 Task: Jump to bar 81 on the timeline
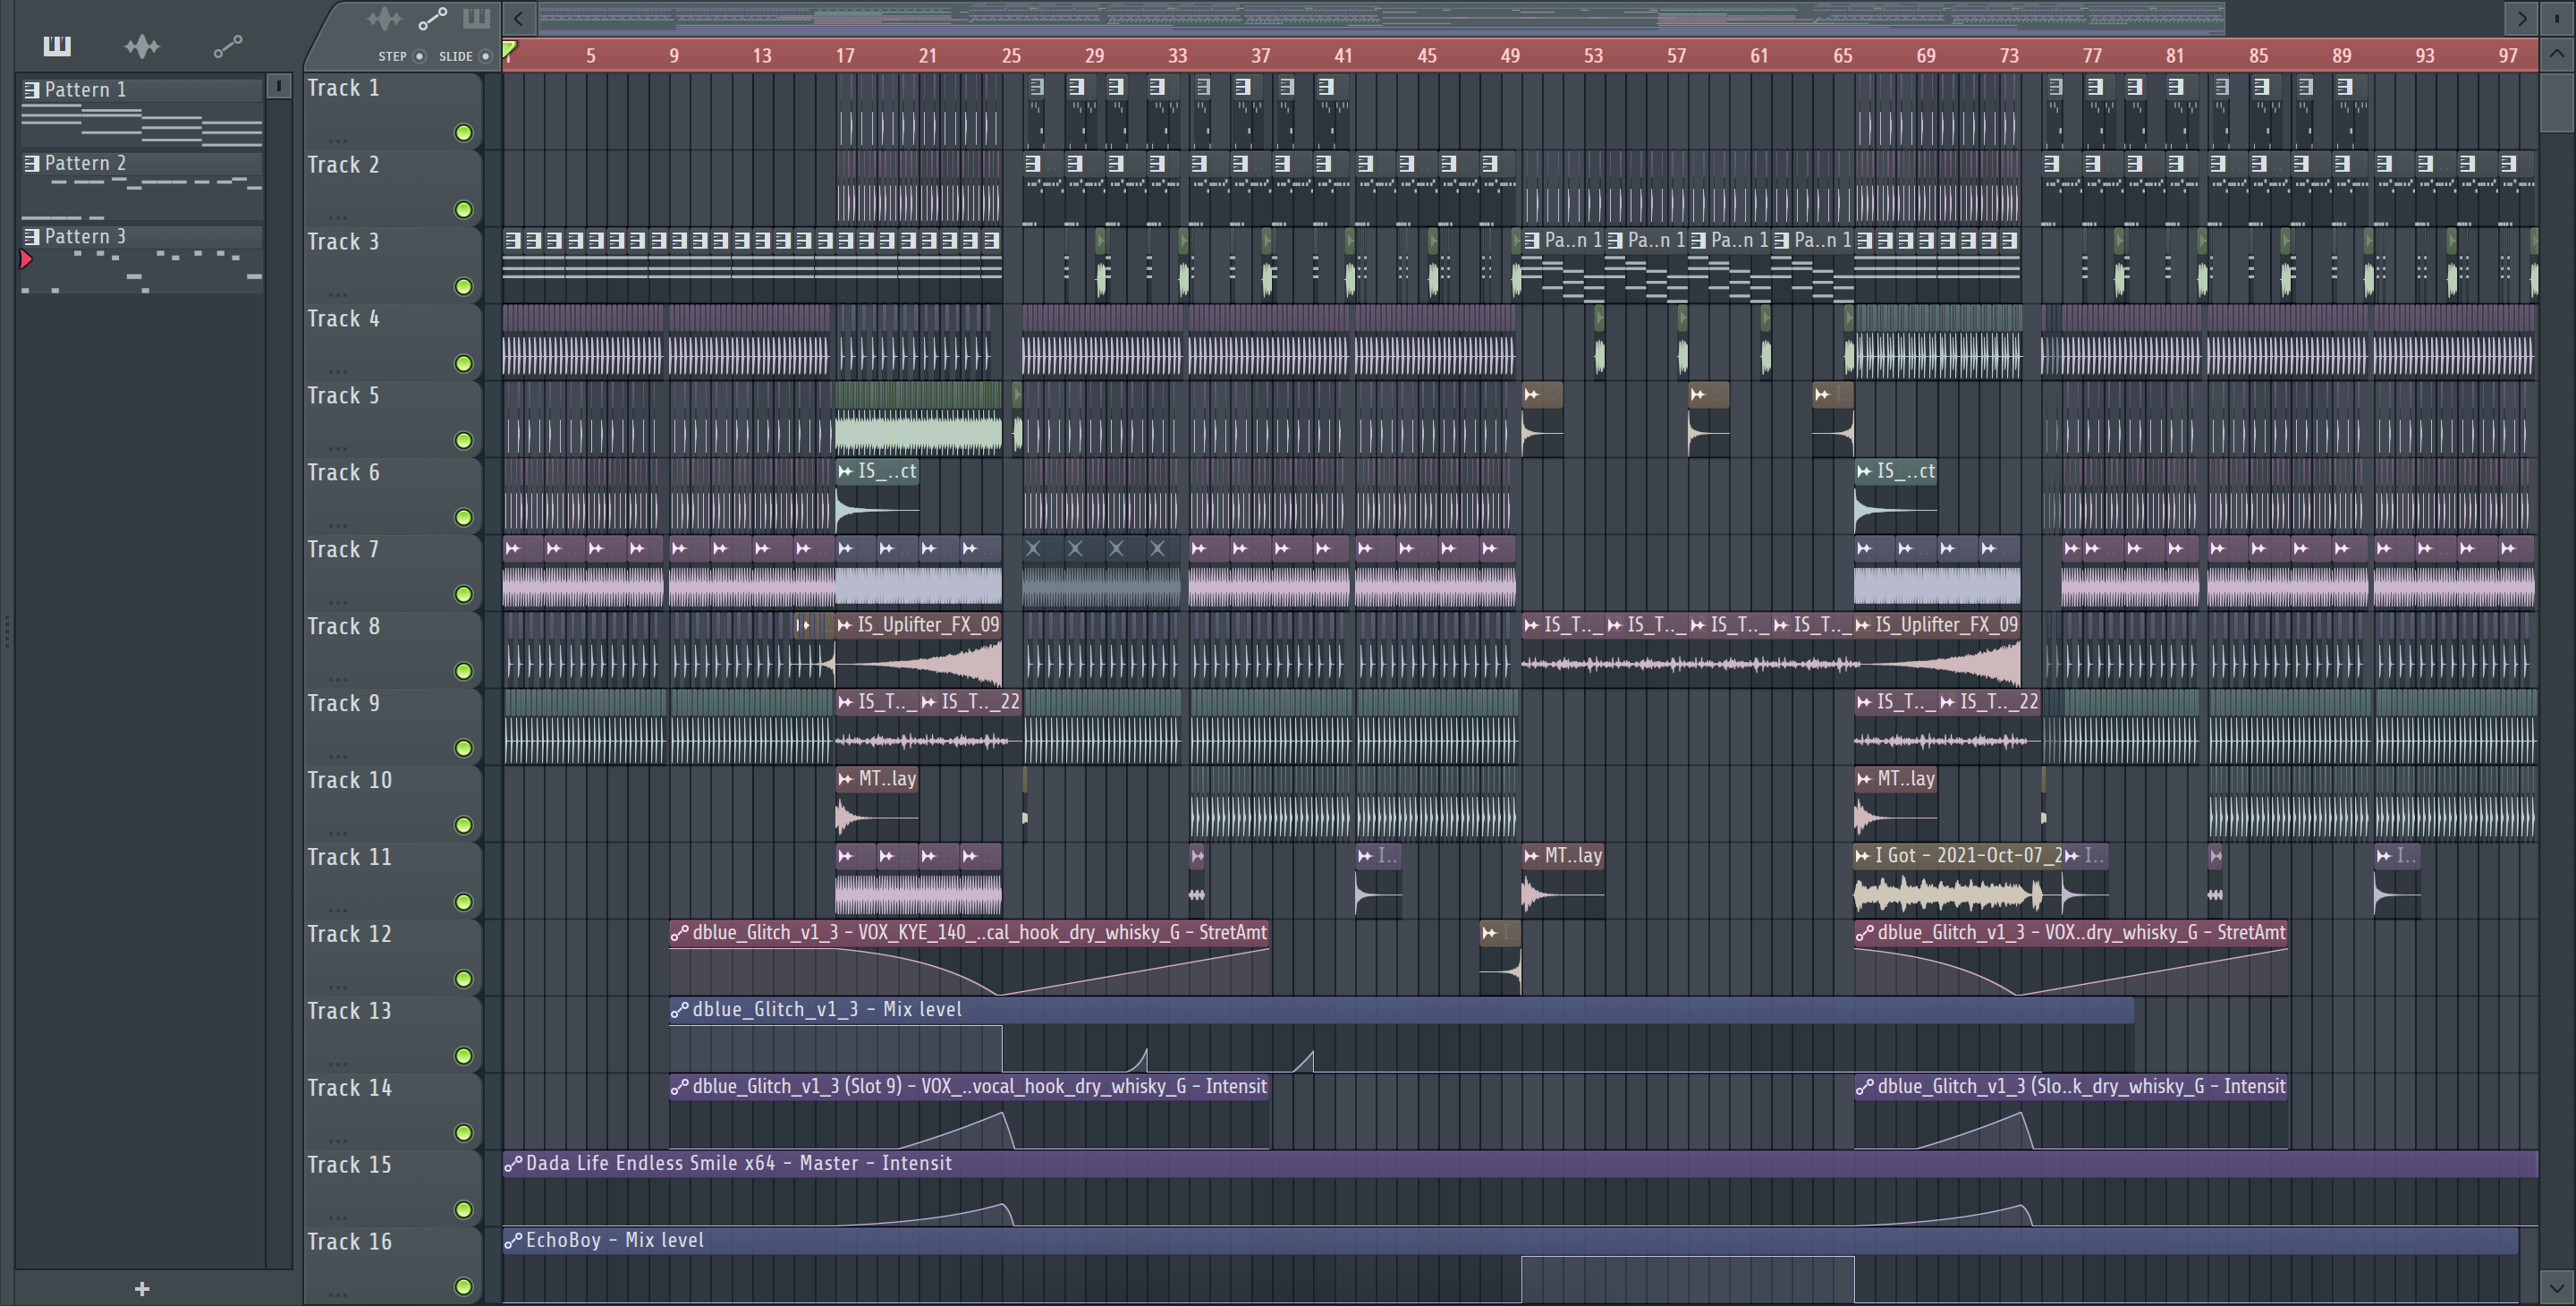click(2175, 56)
